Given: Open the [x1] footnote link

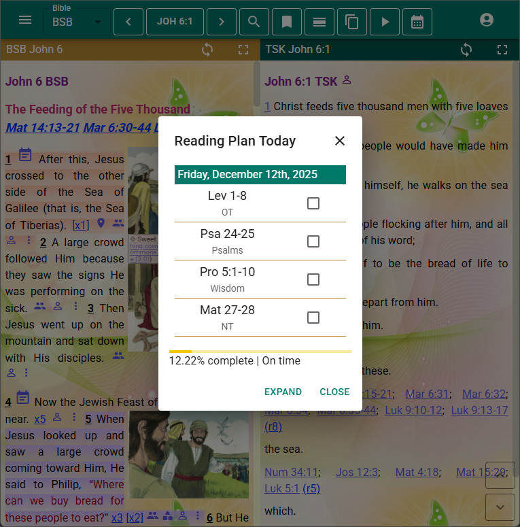Looking at the screenshot, I should click(81, 225).
